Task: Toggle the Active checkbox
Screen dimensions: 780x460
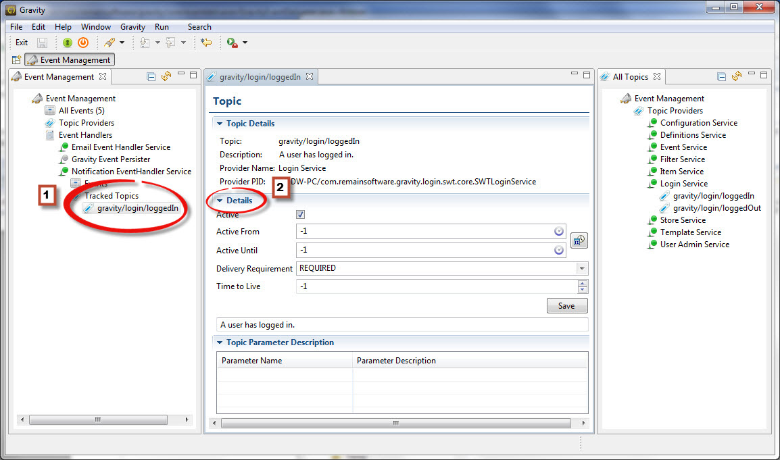Action: [301, 215]
